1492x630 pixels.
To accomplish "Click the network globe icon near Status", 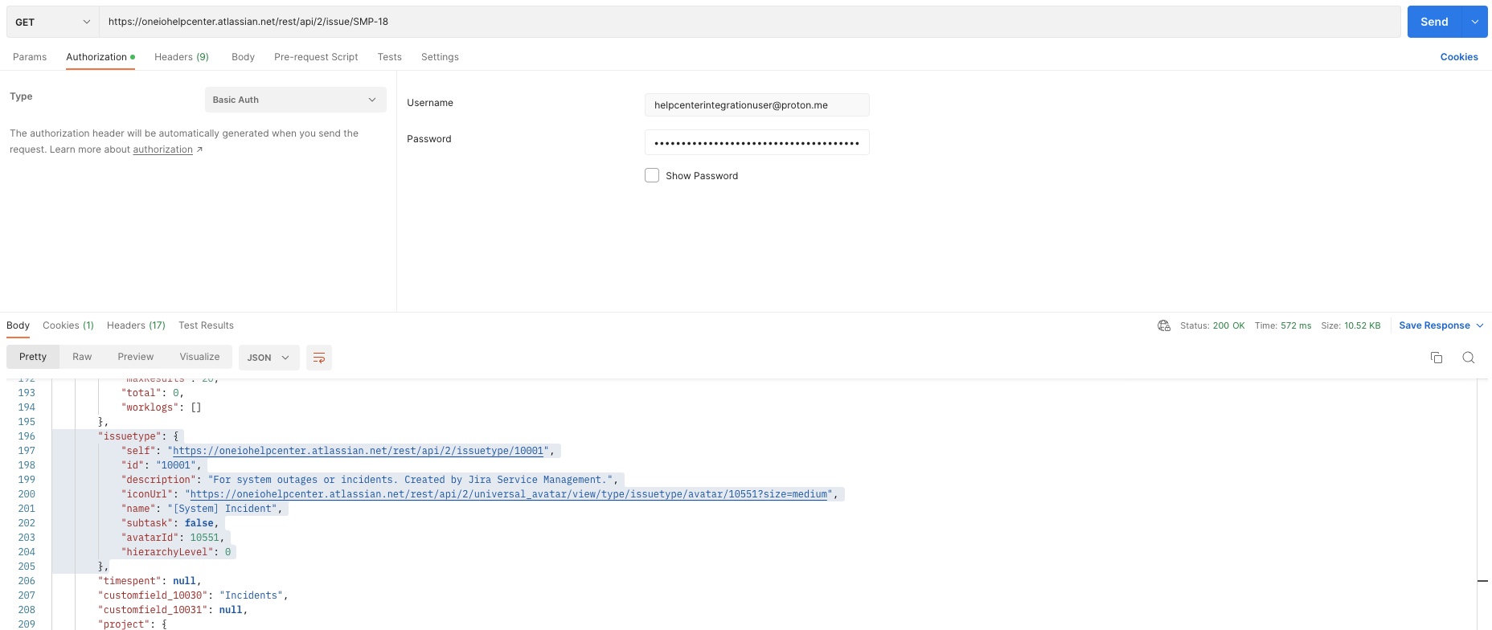I will coord(1164,325).
